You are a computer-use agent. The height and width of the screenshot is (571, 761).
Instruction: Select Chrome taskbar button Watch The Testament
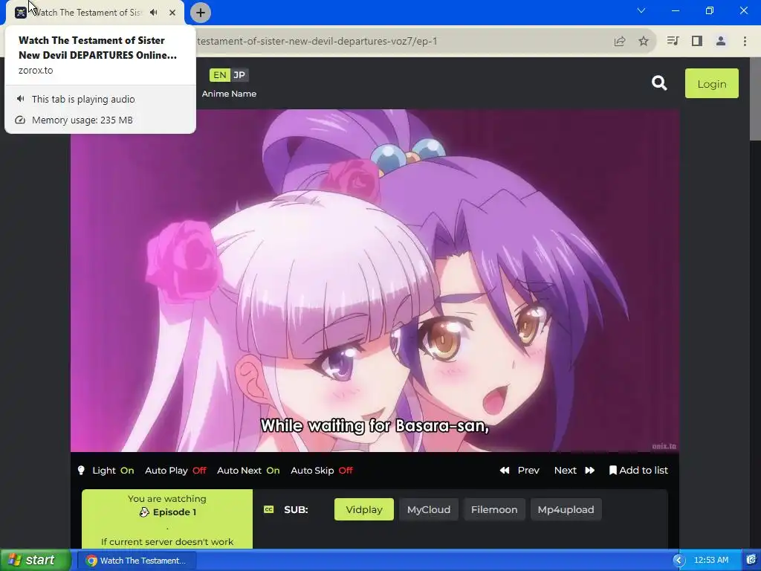[x=137, y=561]
